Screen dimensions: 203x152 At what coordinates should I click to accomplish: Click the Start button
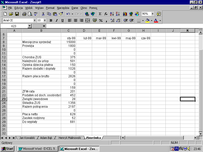coord(7,149)
